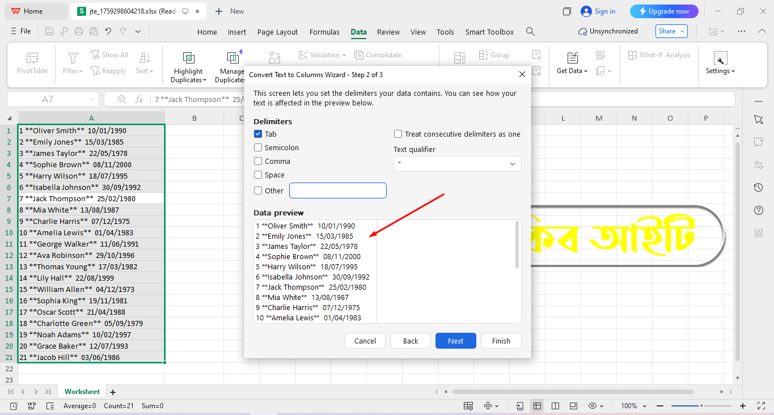Enable the Comma delimiter checkbox
Viewport: 774px width, 415px height.
[x=258, y=162]
